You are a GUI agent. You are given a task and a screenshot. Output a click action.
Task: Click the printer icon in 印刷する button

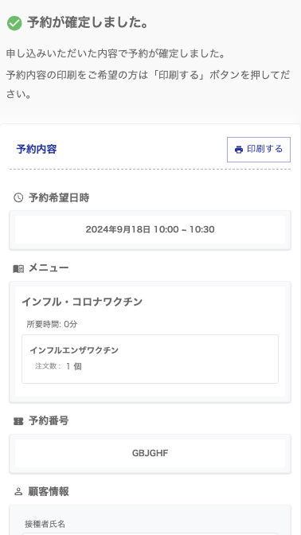[239, 150]
